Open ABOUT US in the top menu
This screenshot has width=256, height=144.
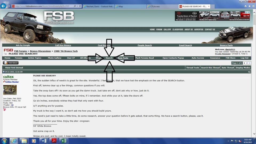(189, 30)
